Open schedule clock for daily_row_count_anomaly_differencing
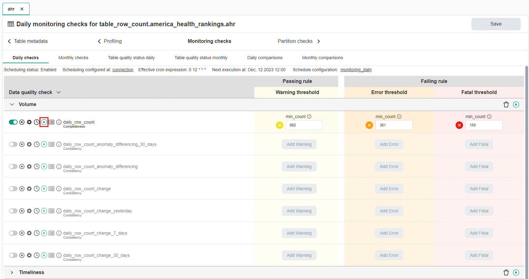Image resolution: width=529 pixels, height=279 pixels. click(37, 166)
